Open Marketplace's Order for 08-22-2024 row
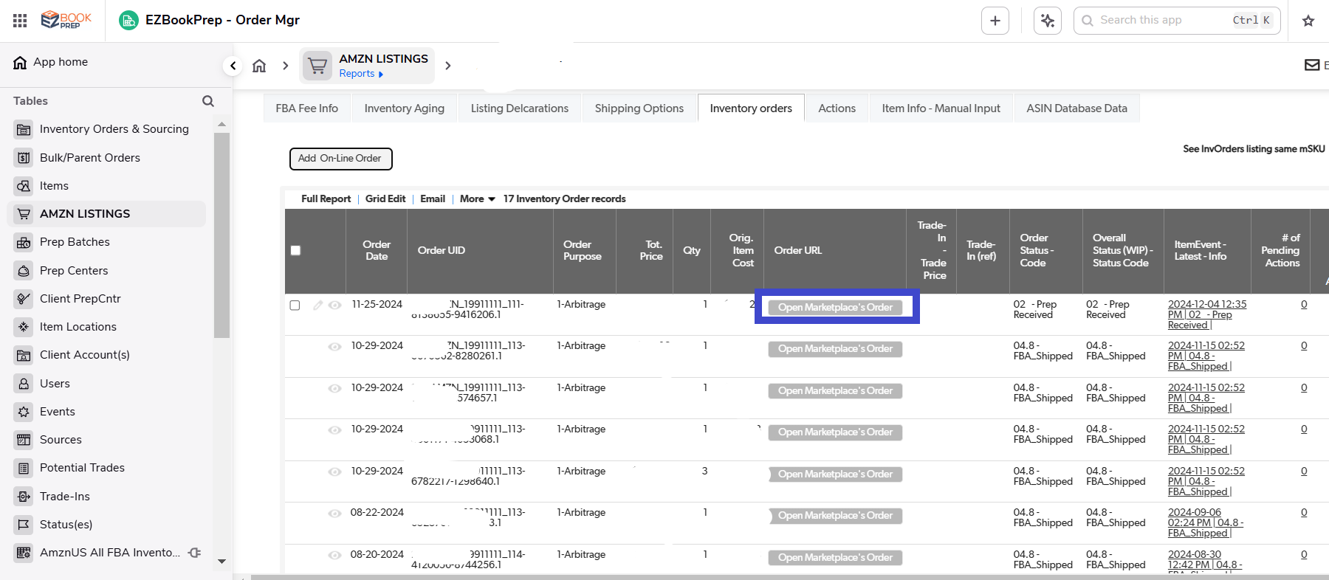Image resolution: width=1329 pixels, height=580 pixels. (x=835, y=516)
